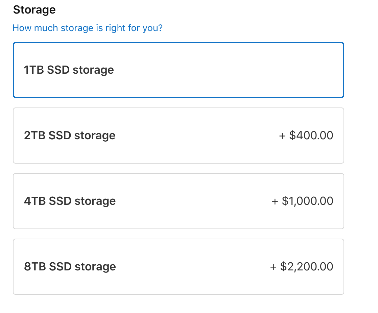
Task: Click the + $400.00 price
Action: [x=306, y=136]
